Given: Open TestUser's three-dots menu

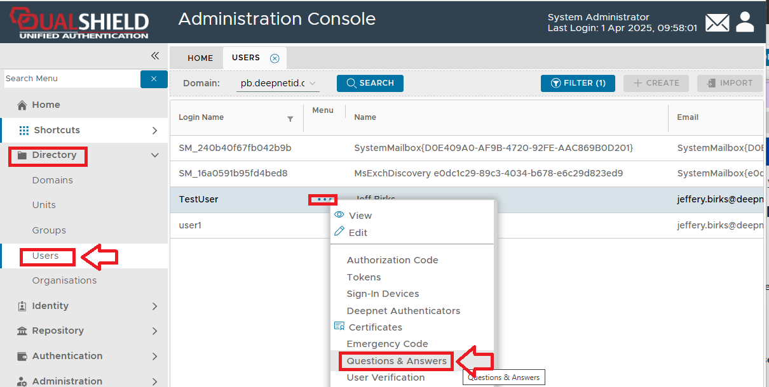Looking at the screenshot, I should click(323, 199).
